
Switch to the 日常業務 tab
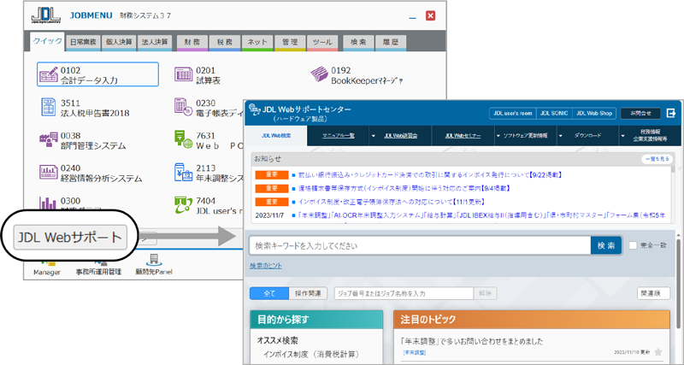coord(83,43)
